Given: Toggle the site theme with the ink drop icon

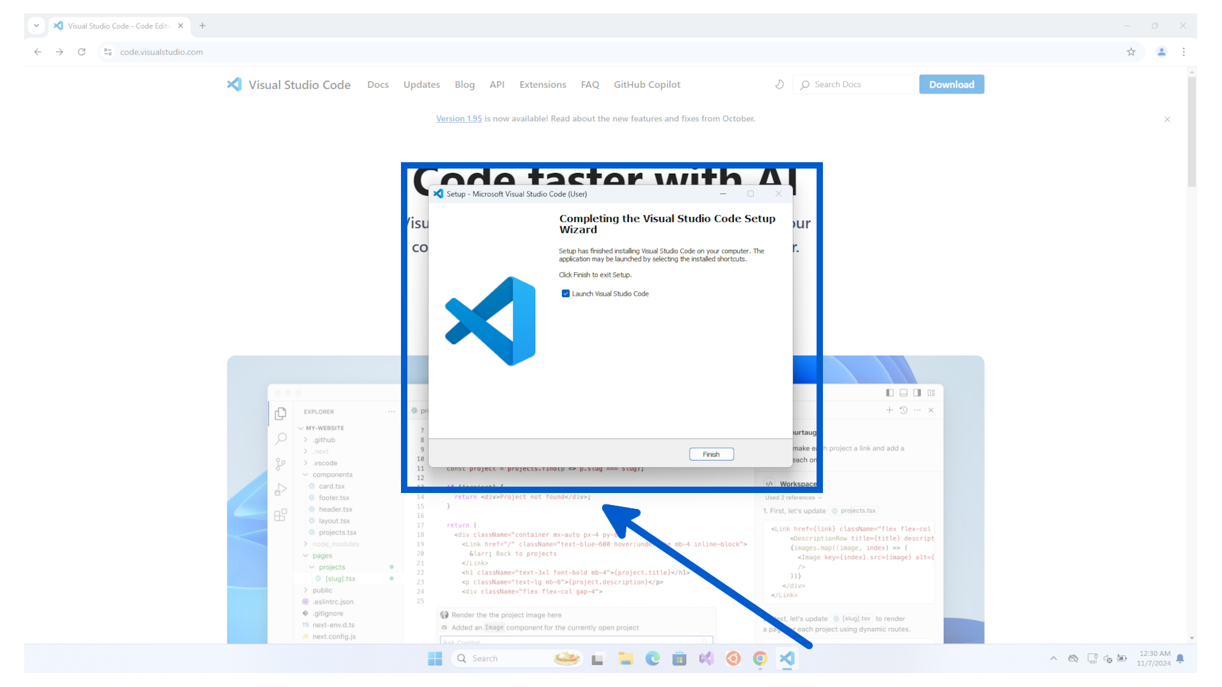Looking at the screenshot, I should [x=779, y=84].
